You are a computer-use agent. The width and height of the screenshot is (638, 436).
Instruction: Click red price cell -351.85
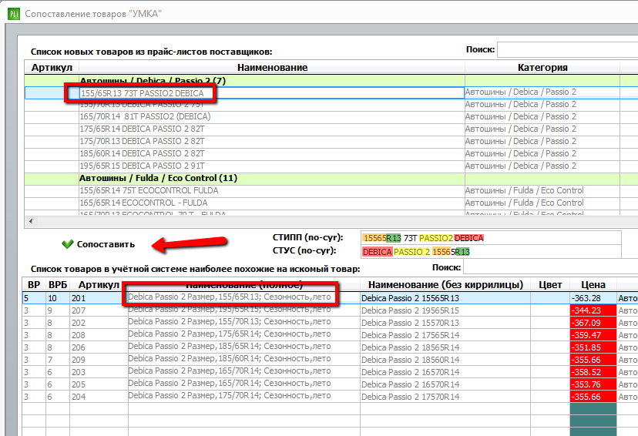pos(593,347)
